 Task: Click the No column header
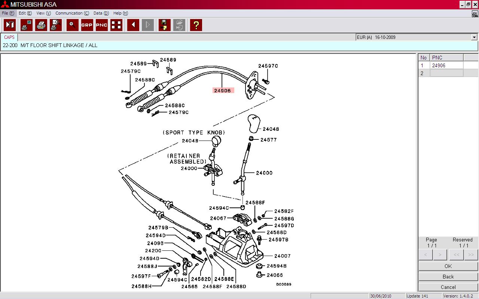(424, 58)
